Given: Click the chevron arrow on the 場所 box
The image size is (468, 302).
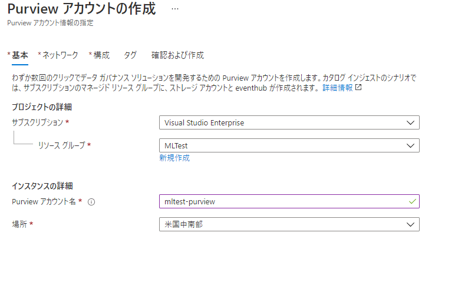Looking at the screenshot, I should pos(410,224).
